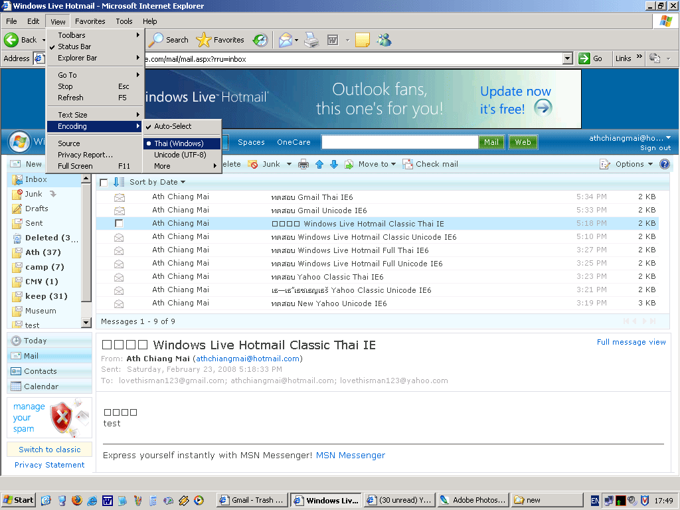Click the IE Back arrow icon
This screenshot has height=510, width=680.
pos(11,40)
